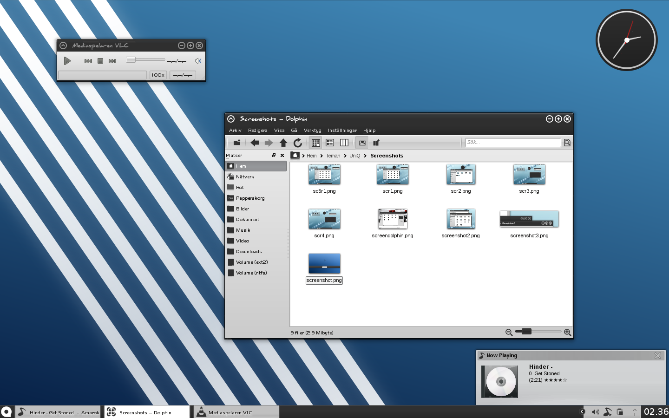This screenshot has width=669, height=418.
Task: Navigate to UniQ in breadcrumb path
Action: pos(354,156)
